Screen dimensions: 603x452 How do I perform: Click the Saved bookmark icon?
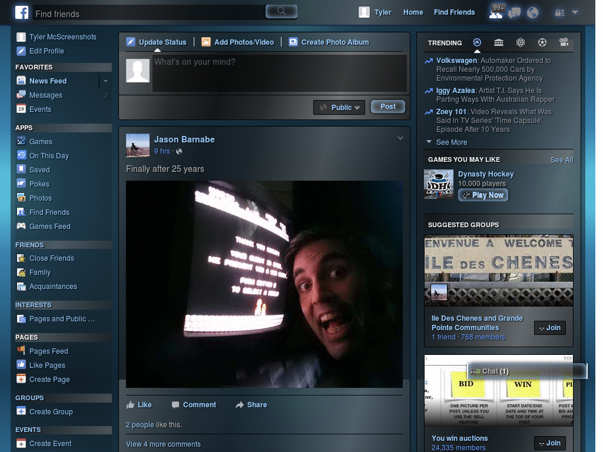[x=21, y=169]
